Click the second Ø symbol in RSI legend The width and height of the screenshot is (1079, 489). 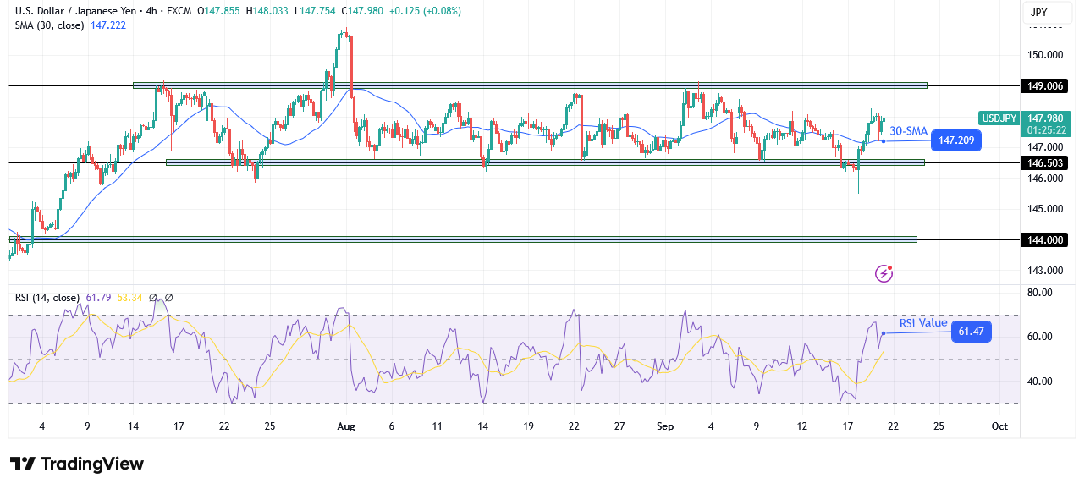[168, 297]
